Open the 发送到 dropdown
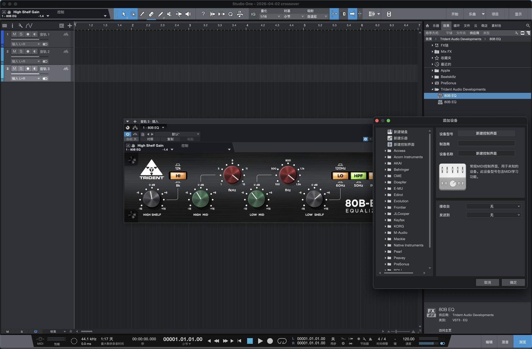 click(x=493, y=215)
